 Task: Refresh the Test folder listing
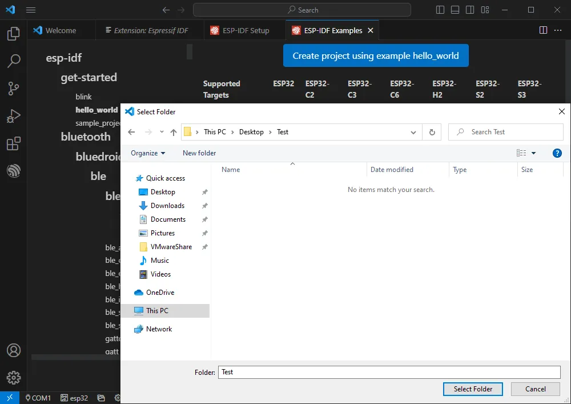[x=432, y=132]
